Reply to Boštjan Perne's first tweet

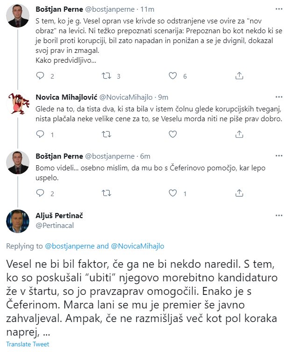(x=40, y=76)
